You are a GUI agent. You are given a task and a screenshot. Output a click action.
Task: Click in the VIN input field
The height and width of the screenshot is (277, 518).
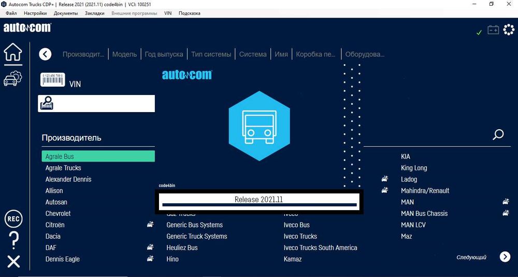(96, 104)
